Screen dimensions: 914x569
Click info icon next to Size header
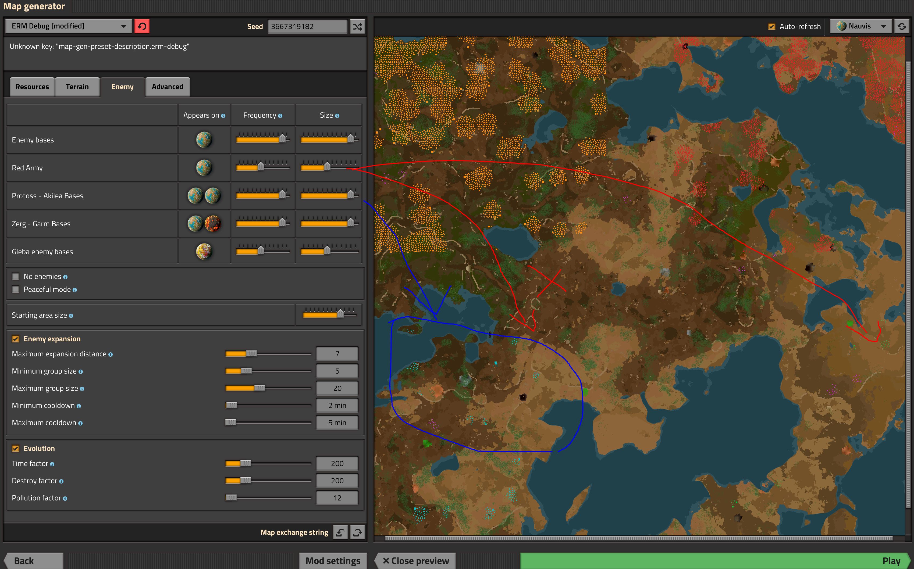(x=337, y=116)
